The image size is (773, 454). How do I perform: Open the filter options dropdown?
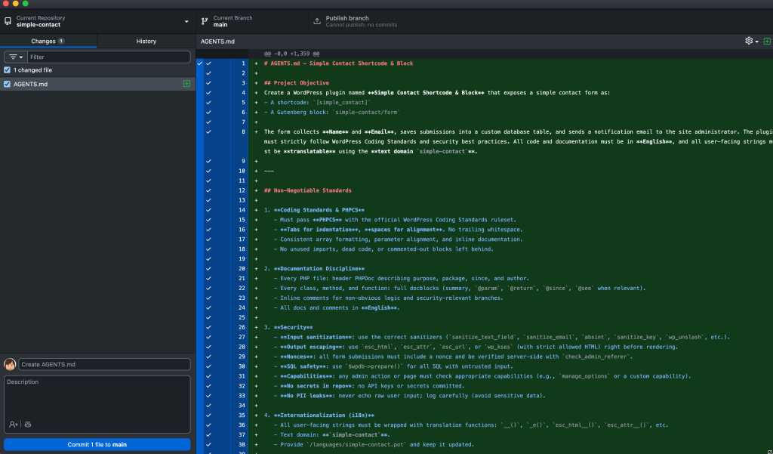16,57
